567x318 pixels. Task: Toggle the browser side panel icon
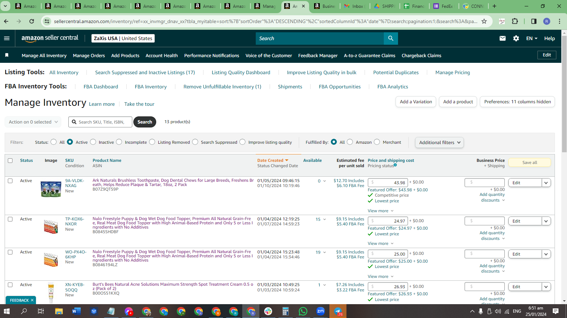click(x=534, y=21)
